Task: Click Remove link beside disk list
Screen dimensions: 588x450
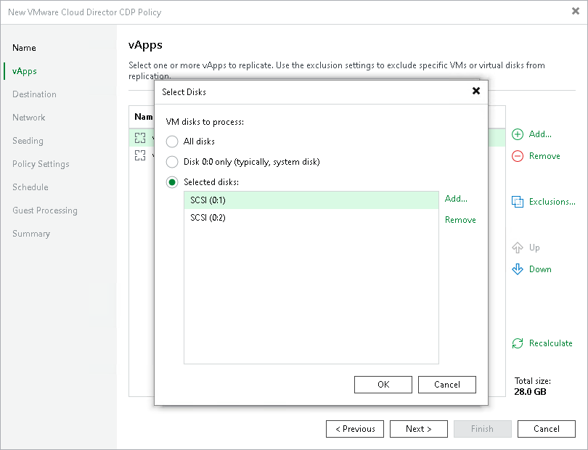Action: click(x=460, y=220)
